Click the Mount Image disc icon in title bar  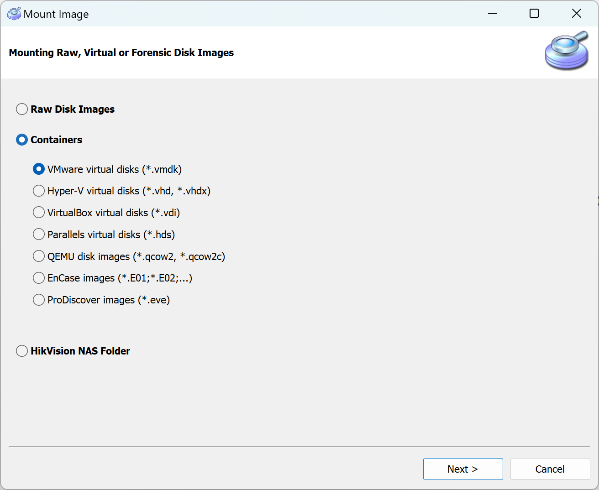click(14, 14)
